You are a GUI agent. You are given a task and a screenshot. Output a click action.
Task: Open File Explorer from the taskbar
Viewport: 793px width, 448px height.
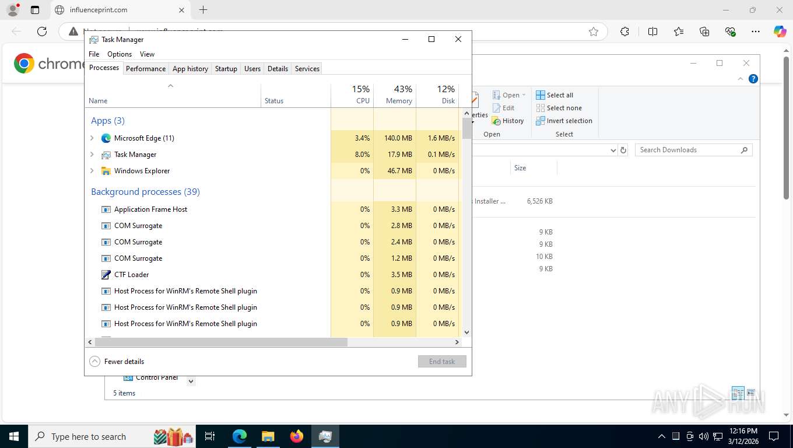[268, 436]
